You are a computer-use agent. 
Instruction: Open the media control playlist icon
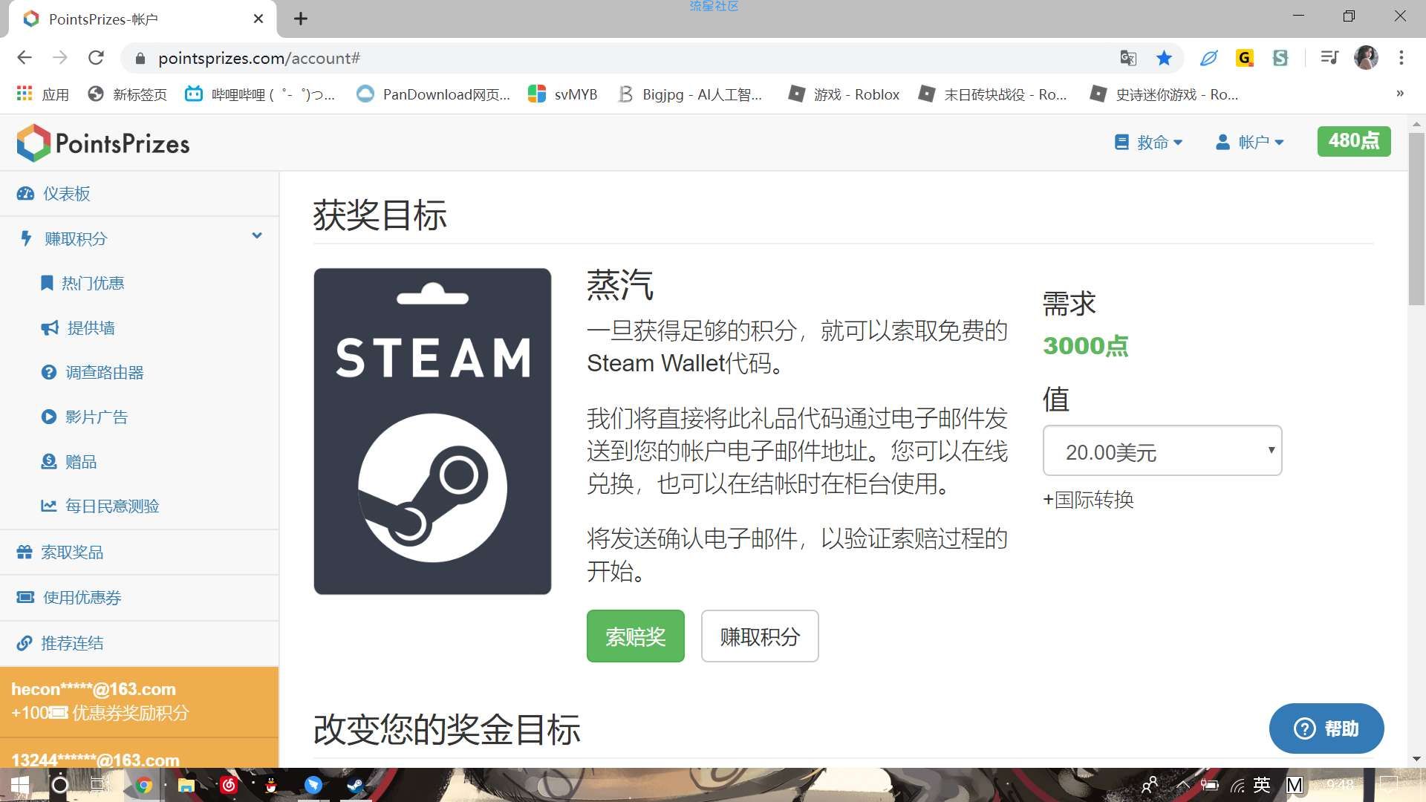1329,58
